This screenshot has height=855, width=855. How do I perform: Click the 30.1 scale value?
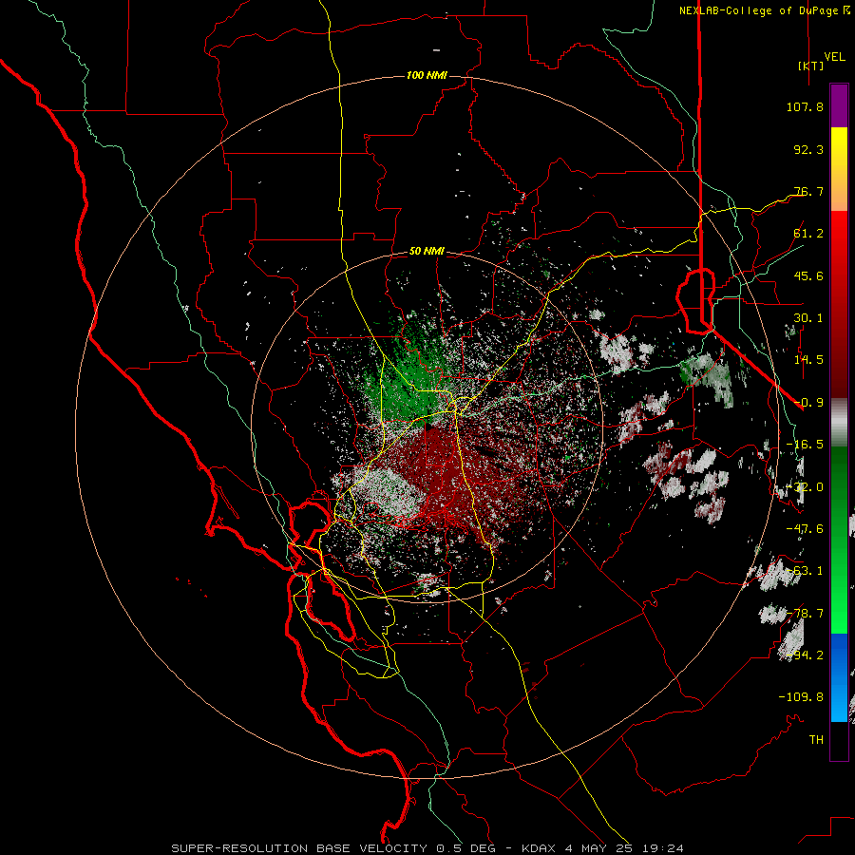click(808, 318)
